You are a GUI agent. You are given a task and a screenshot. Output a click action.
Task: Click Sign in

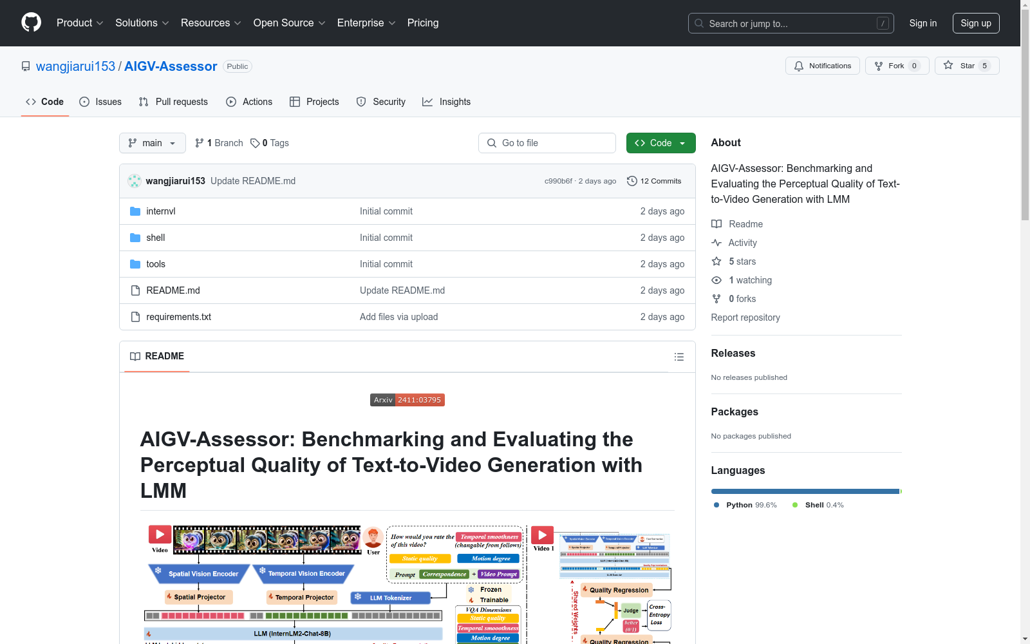click(922, 23)
